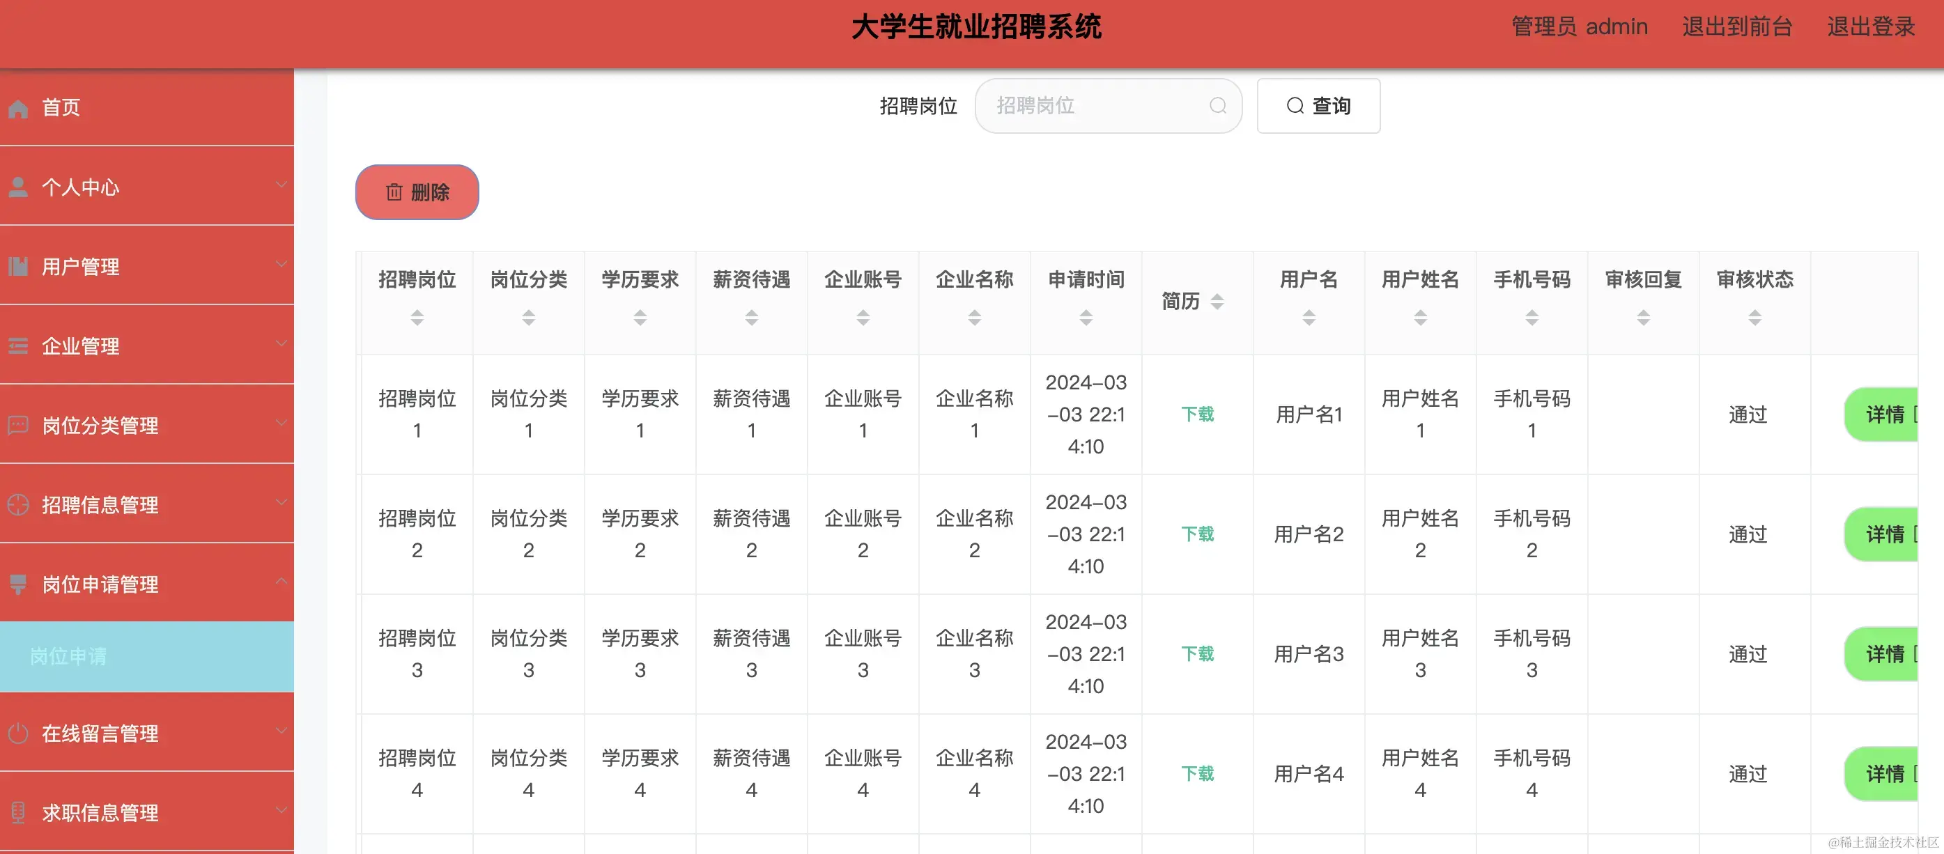Select 求职信息管理 in the sidebar
The height and width of the screenshot is (854, 1944).
coord(100,812)
